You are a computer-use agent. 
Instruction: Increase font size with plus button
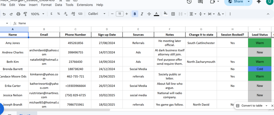127,14
